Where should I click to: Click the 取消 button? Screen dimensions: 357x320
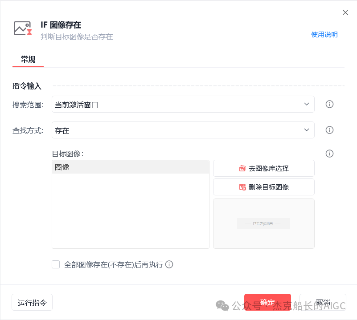[323, 302]
